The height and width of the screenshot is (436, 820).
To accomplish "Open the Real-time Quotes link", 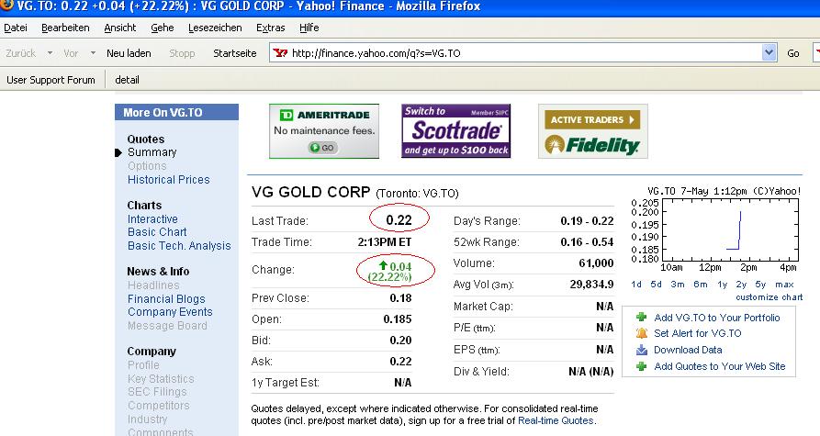I will tap(556, 420).
